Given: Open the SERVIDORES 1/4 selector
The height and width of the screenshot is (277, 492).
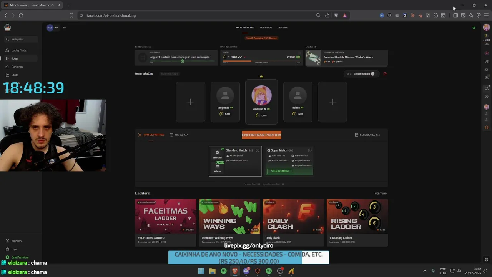Looking at the screenshot, I should click(x=367, y=135).
